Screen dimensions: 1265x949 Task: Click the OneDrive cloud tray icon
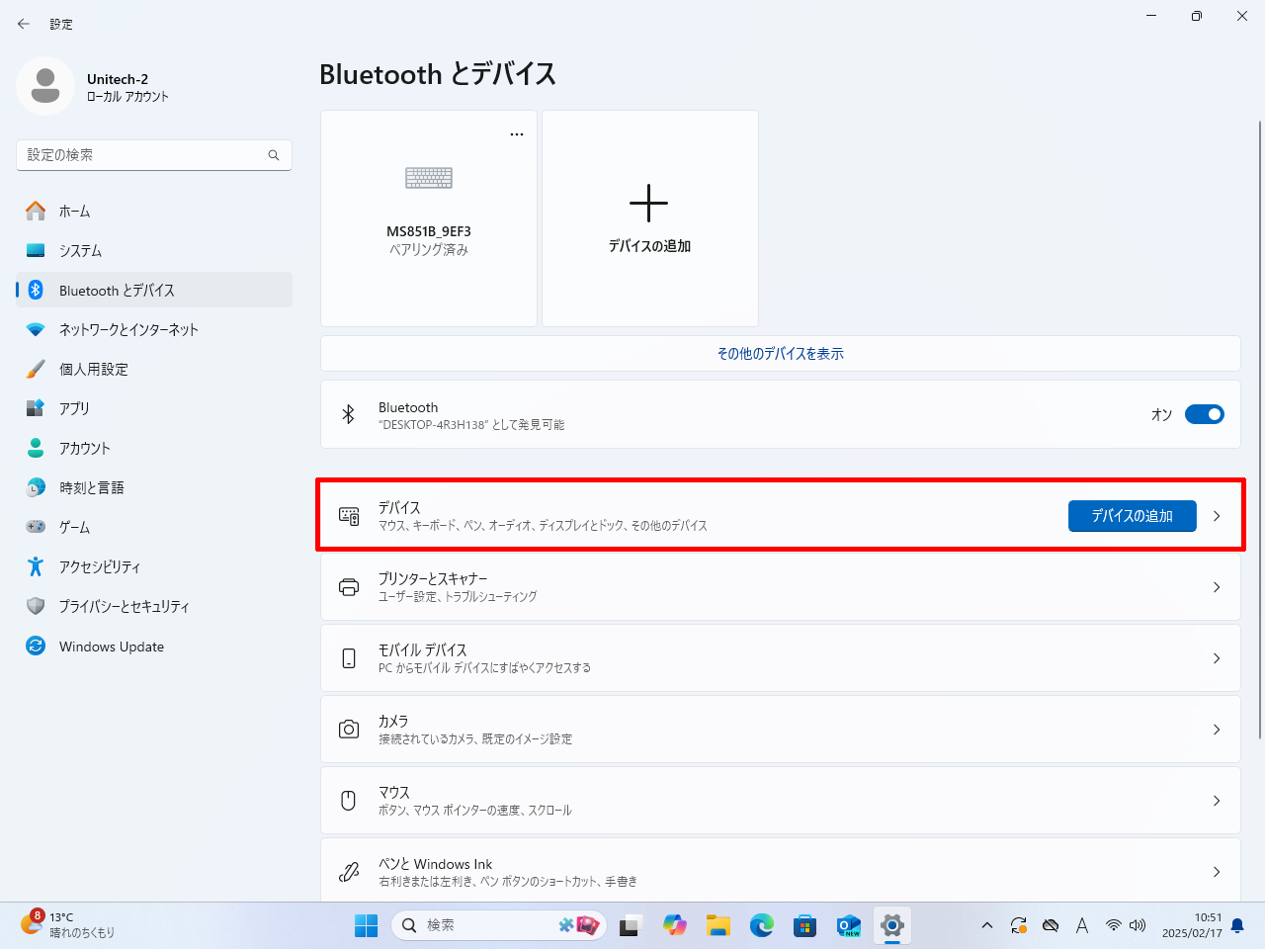(x=1051, y=925)
